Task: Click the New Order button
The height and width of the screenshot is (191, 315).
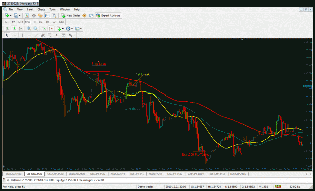Action: click(x=71, y=15)
